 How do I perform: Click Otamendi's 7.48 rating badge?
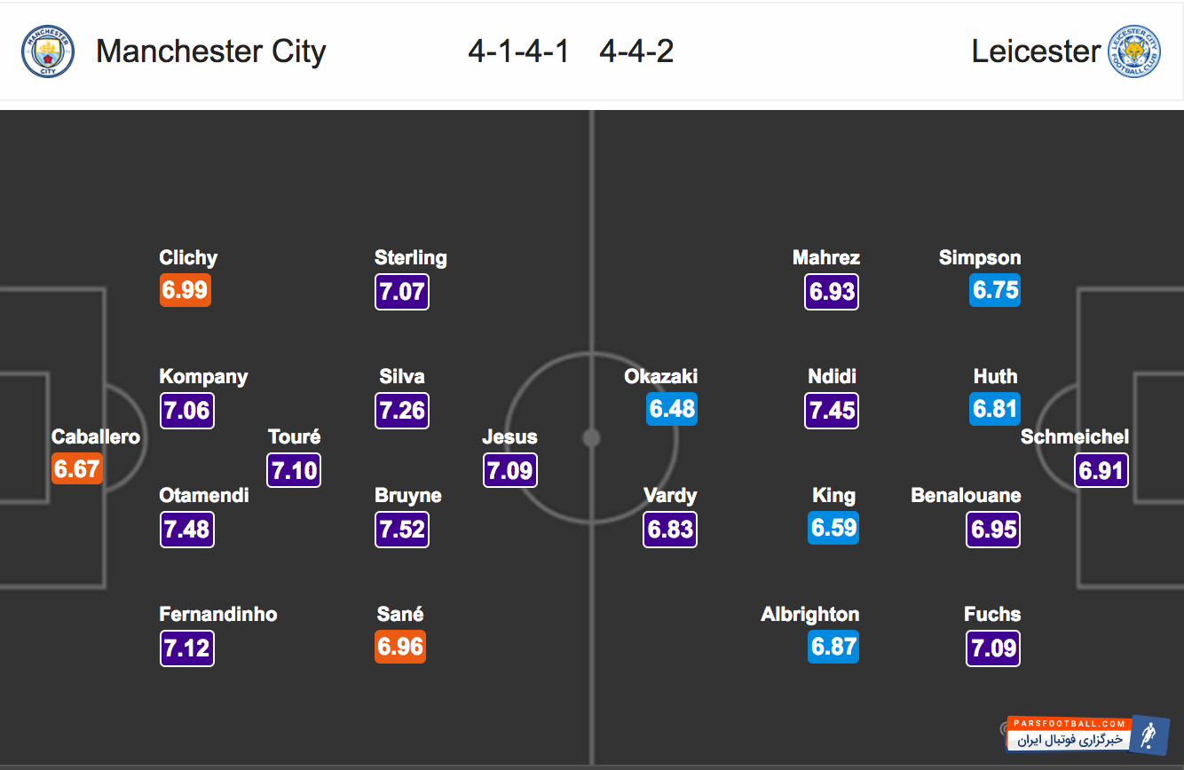(x=186, y=530)
